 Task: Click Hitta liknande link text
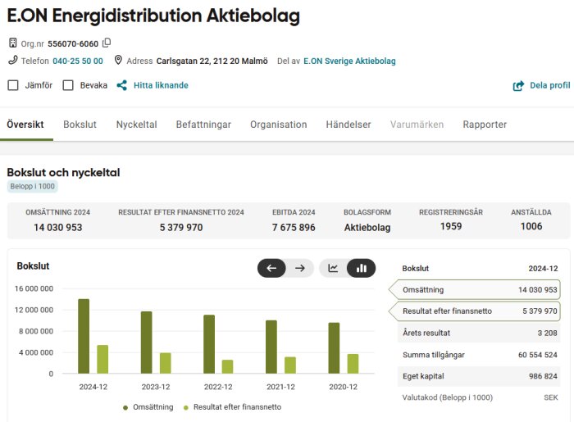point(161,85)
